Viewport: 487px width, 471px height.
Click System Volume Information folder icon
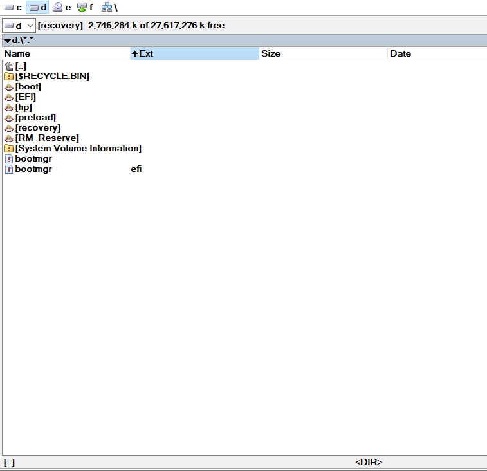coord(9,148)
